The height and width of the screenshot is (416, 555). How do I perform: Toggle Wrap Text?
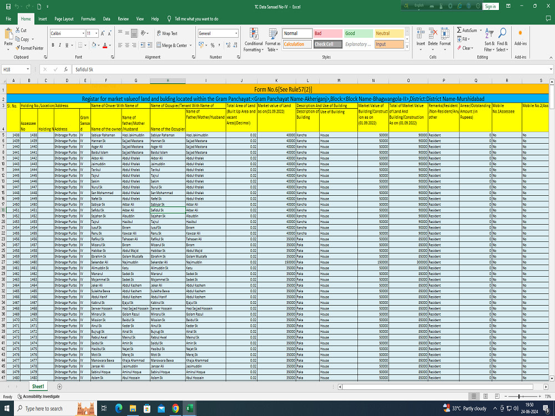coord(167,33)
